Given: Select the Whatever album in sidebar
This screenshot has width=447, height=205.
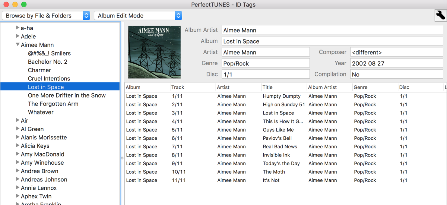Looking at the screenshot, I should pos(41,112).
